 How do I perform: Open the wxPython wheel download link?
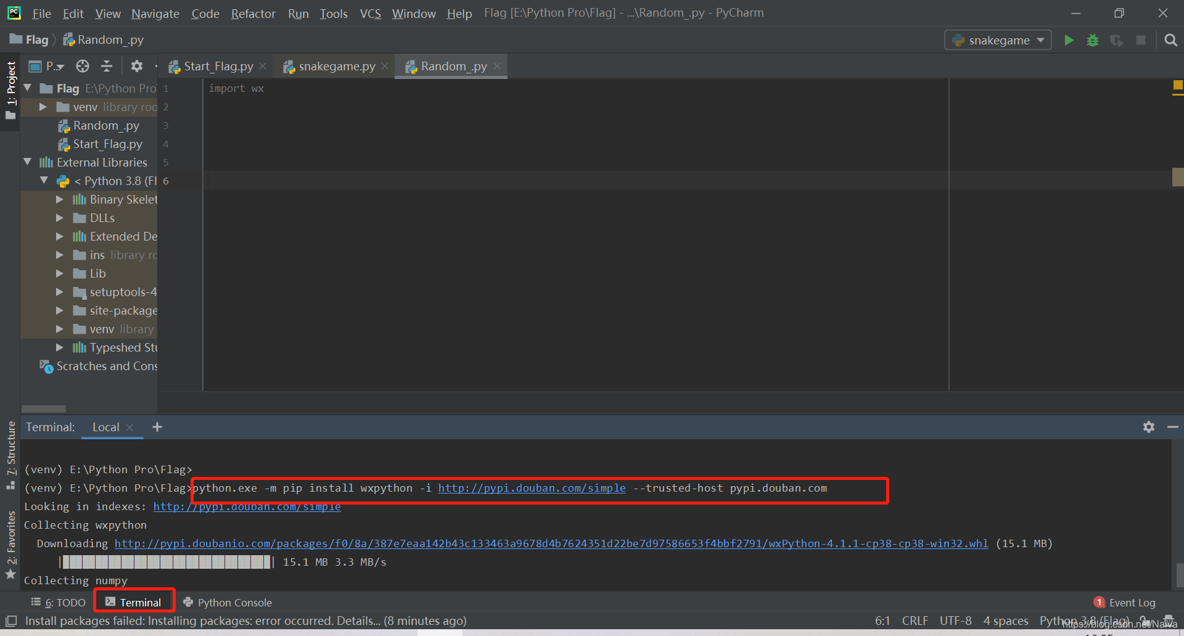click(x=551, y=543)
